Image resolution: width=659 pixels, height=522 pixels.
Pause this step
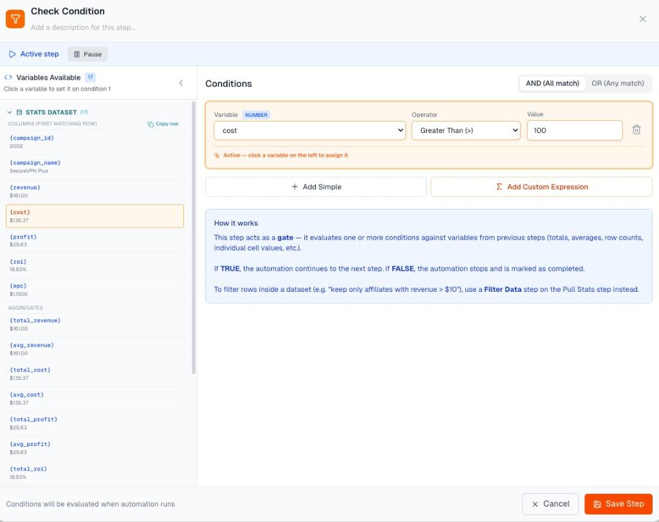tap(88, 54)
